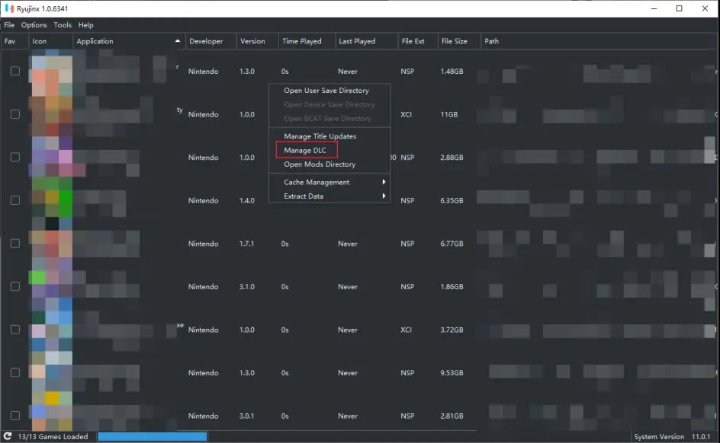
Task: Open the Tools menu
Action: (63, 25)
